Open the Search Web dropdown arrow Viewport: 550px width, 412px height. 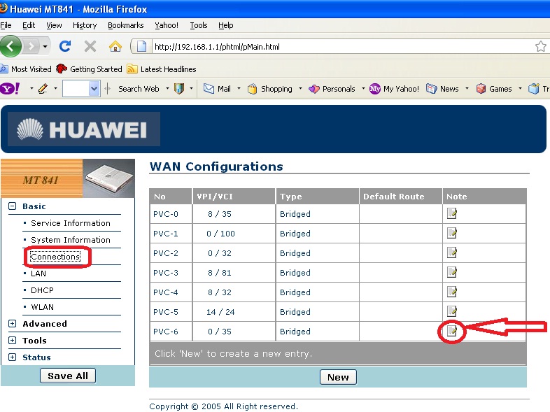click(x=167, y=89)
